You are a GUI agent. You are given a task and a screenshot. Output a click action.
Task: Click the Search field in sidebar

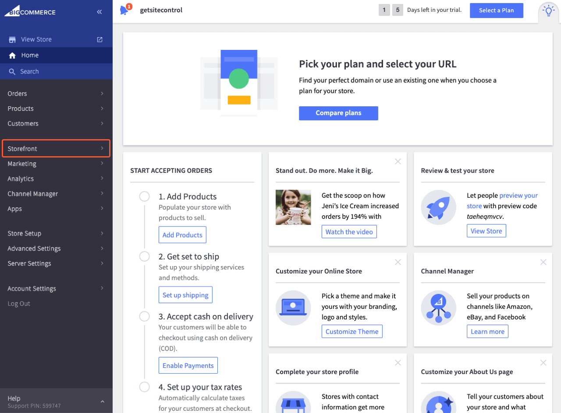tap(56, 71)
